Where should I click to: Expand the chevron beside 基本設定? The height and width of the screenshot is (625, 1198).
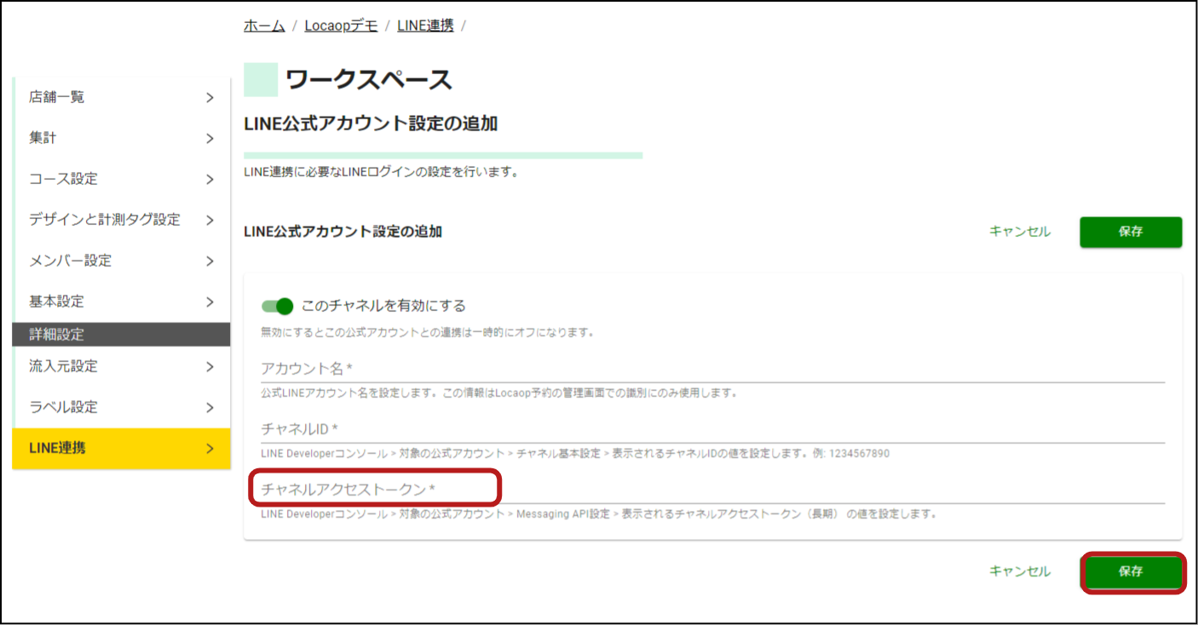click(x=210, y=302)
